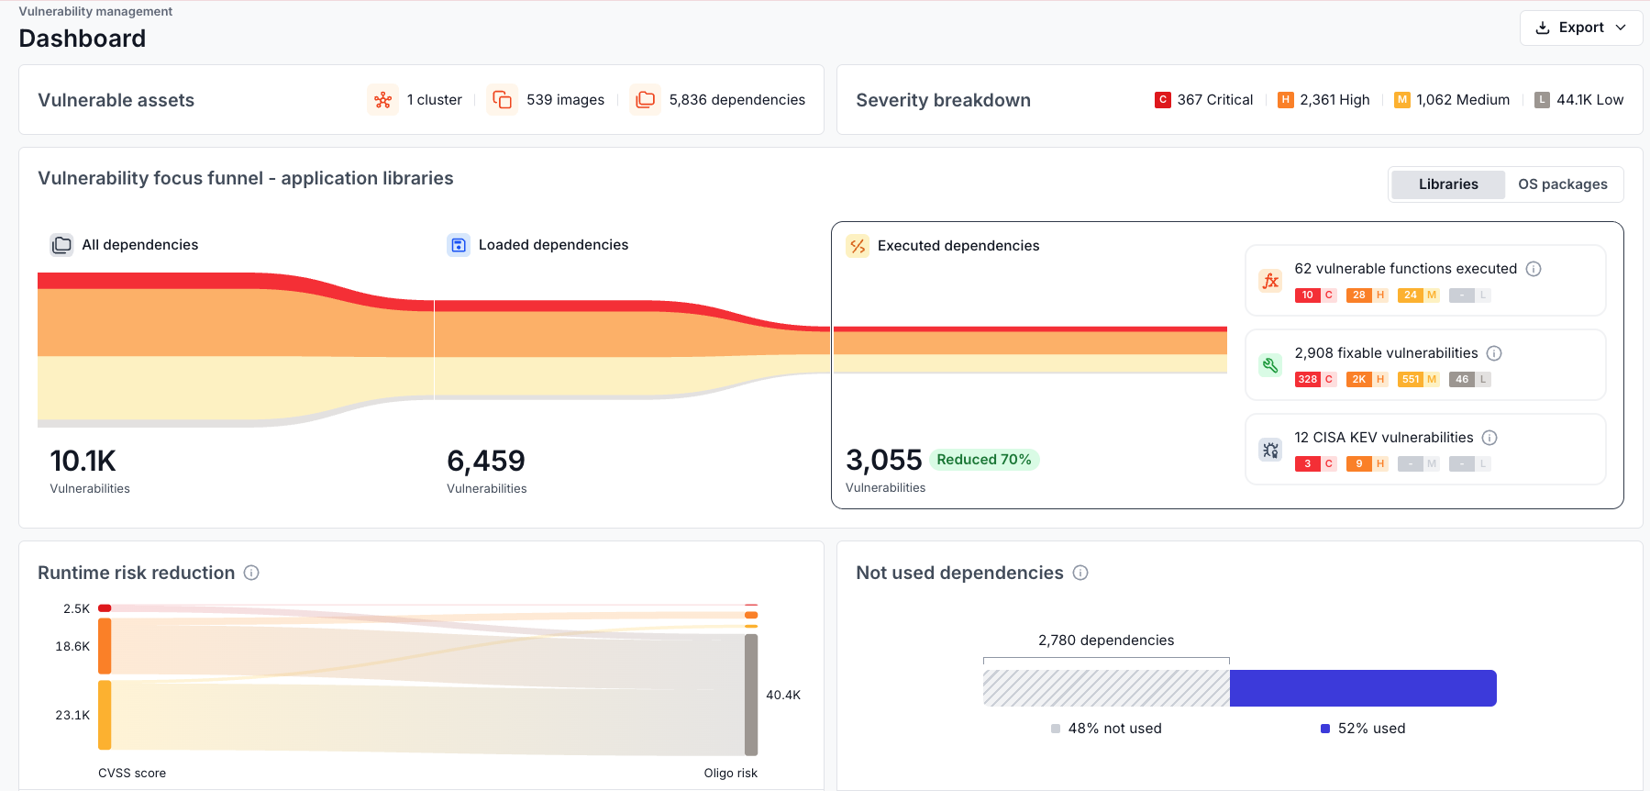Click the Export chevron arrow
Image resolution: width=1650 pixels, height=791 pixels.
[x=1621, y=28]
